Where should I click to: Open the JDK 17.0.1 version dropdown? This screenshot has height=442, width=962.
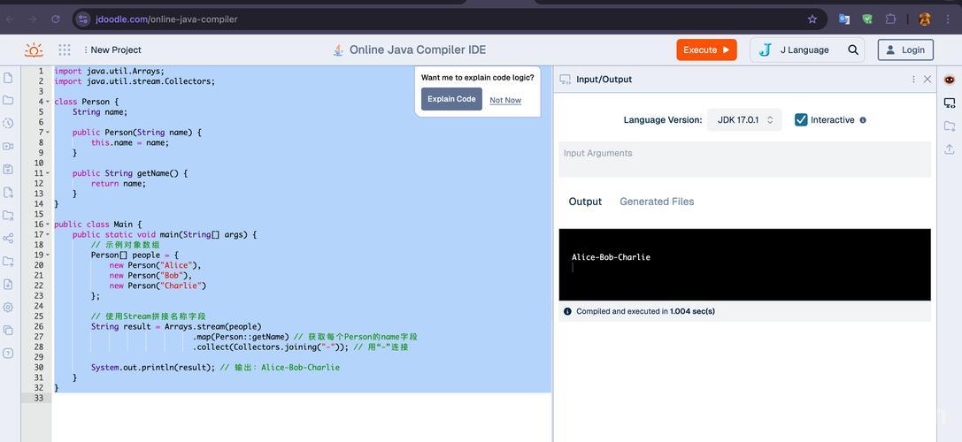click(745, 120)
